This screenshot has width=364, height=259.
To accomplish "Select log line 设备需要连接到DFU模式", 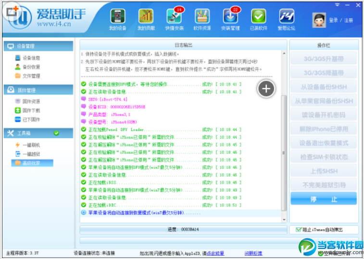I will click(162, 84).
